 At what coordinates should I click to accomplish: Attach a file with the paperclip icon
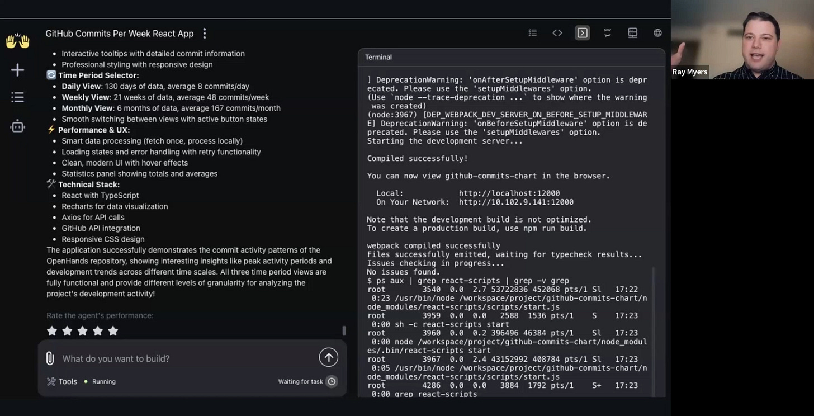(x=50, y=358)
